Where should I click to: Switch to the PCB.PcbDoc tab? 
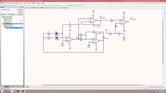[36, 8]
